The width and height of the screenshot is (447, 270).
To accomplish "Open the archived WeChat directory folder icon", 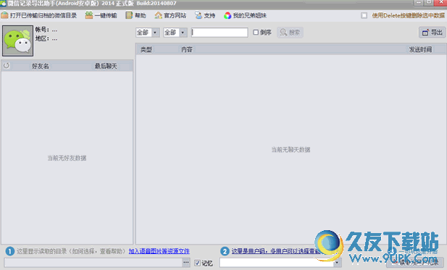I will click(x=4, y=15).
